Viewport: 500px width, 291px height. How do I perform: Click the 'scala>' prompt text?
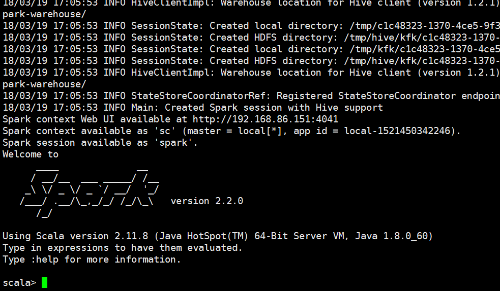coord(19,283)
